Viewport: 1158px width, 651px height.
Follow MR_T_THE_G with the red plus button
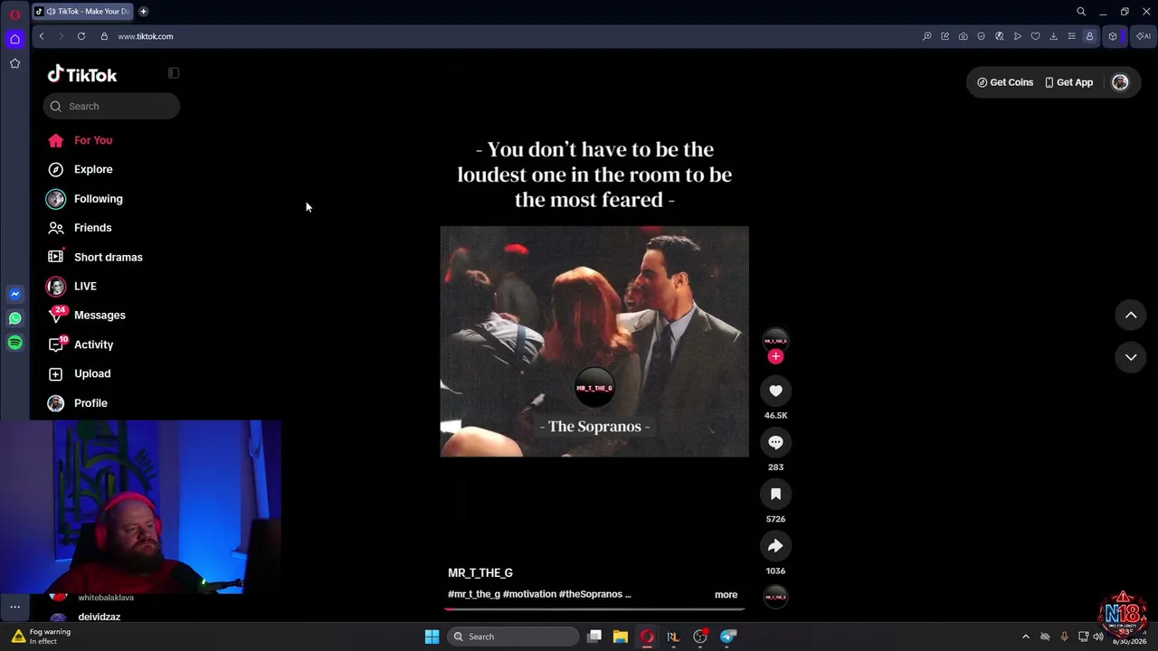775,356
